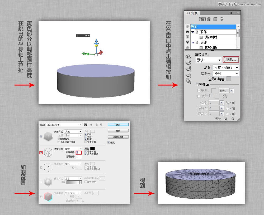Click the 折痕阈值 crease threshold field
Screen dimensions: 264x215
coord(79,153)
